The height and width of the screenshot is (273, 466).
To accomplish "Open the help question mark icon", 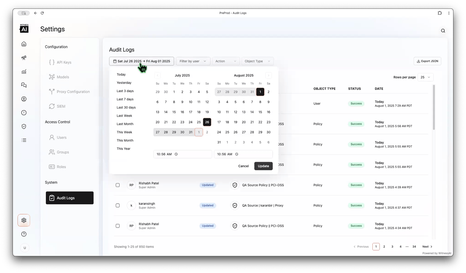I will [24, 234].
